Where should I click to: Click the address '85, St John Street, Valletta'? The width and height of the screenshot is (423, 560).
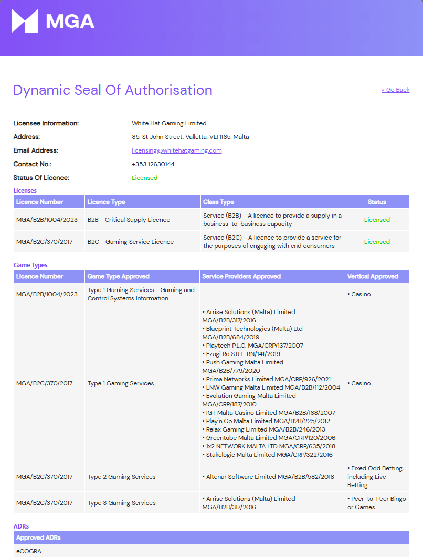coord(190,137)
